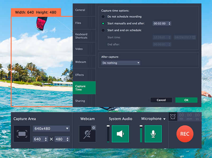Screen dimensions: 212x158
Task: Open webcam settings gear icon
Action: click(x=94, y=127)
